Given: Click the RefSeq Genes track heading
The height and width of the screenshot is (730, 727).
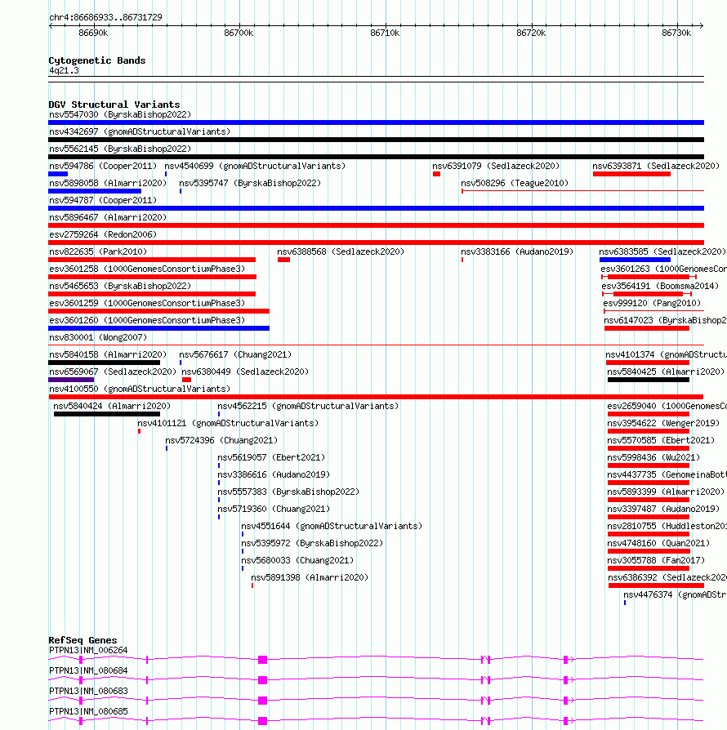Looking at the screenshot, I should (x=83, y=641).
